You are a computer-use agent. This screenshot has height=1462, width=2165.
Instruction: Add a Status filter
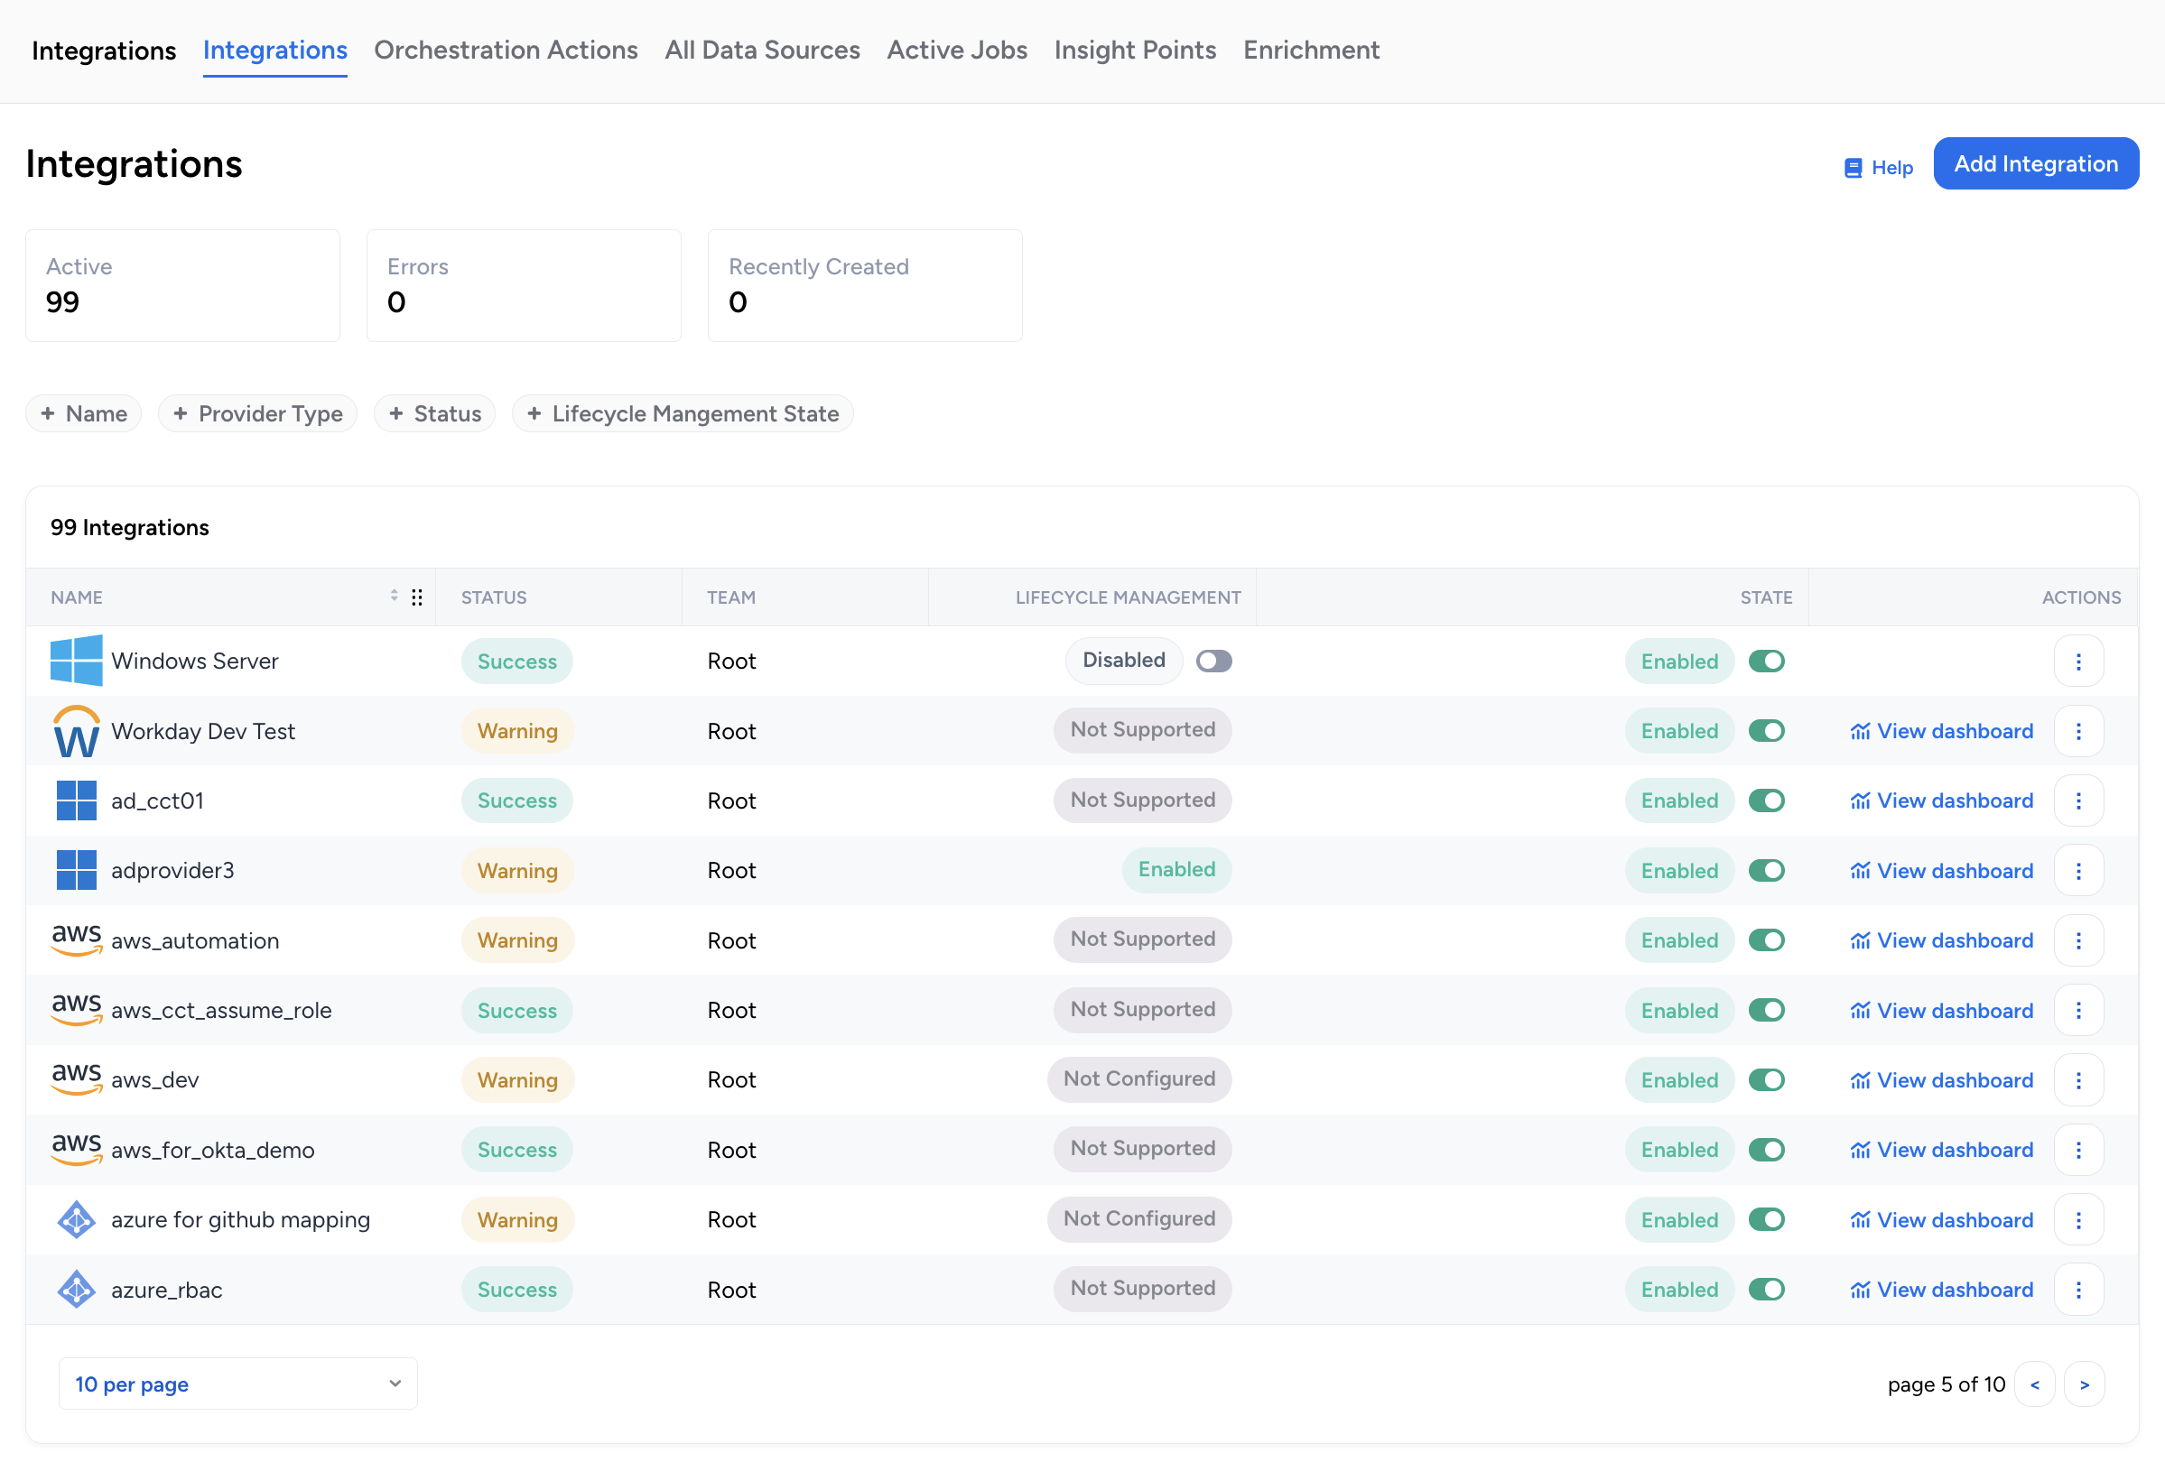[435, 413]
